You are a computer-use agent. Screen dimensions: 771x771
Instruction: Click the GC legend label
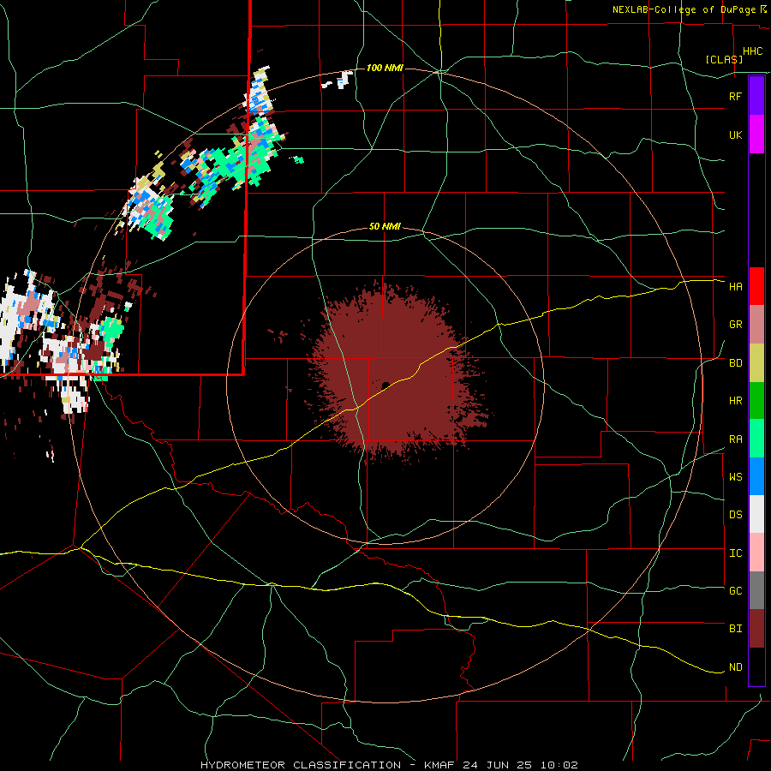coord(735,591)
